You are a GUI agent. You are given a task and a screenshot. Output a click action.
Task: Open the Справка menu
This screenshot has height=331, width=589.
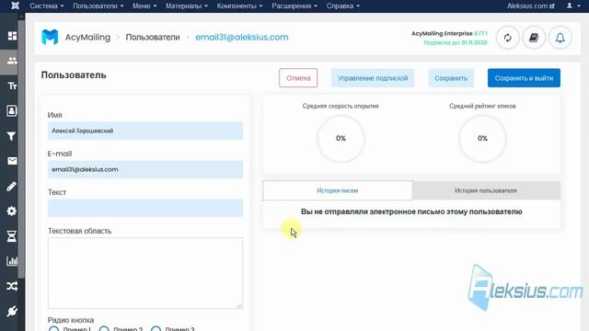point(343,6)
